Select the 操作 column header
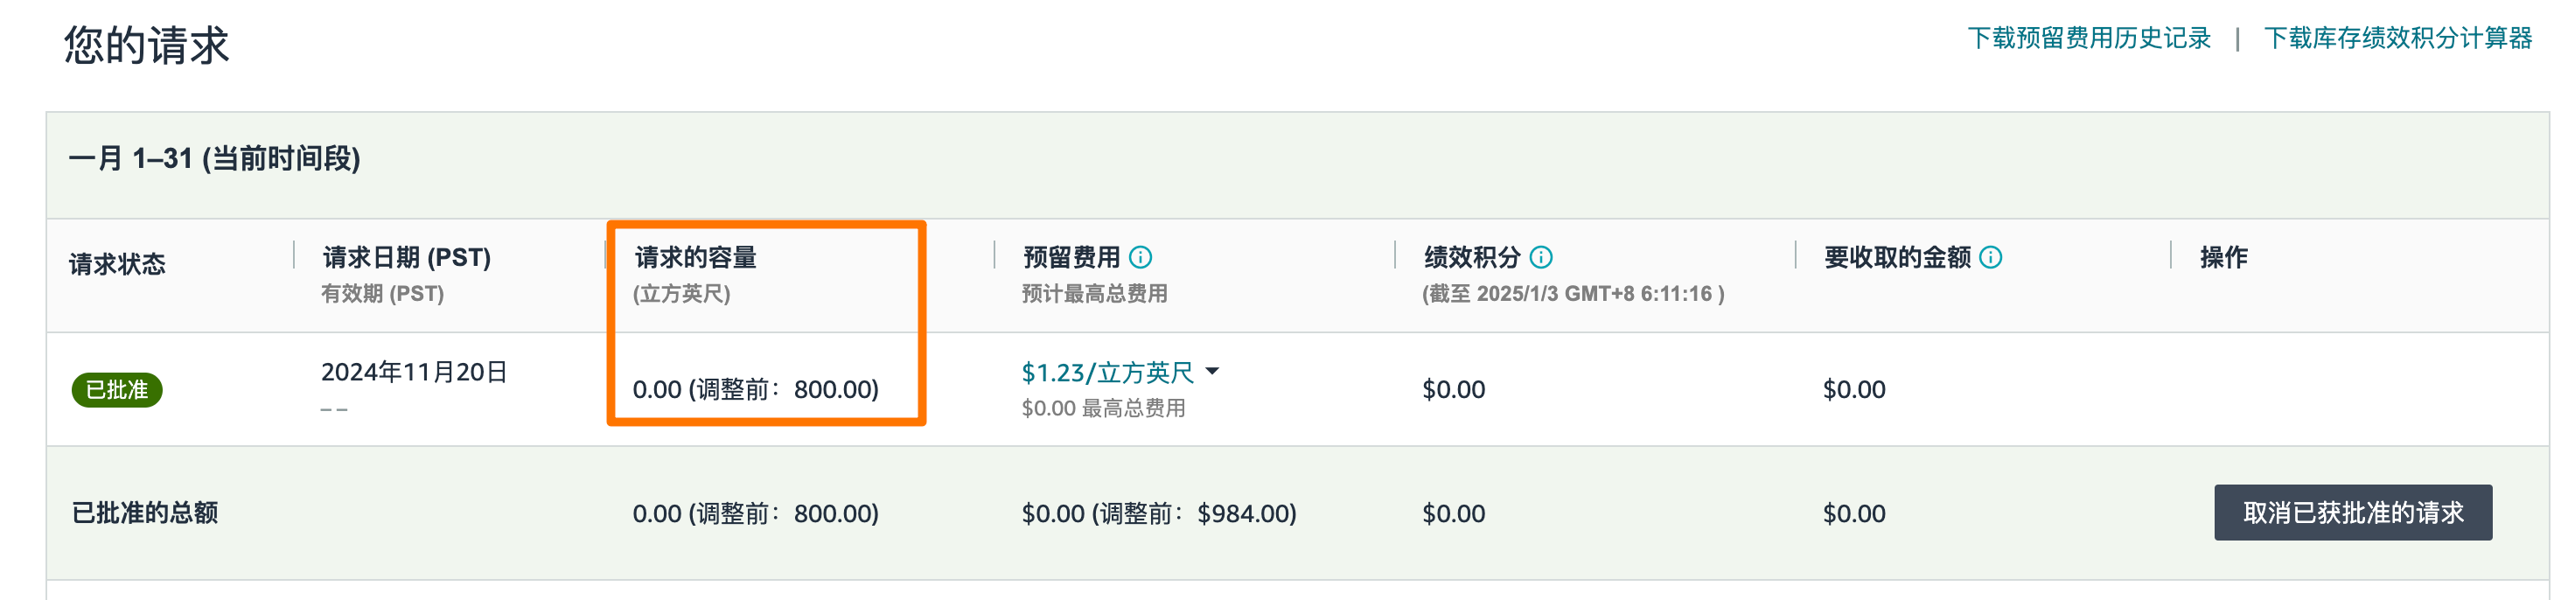This screenshot has width=2561, height=600. pyautogui.click(x=2223, y=258)
